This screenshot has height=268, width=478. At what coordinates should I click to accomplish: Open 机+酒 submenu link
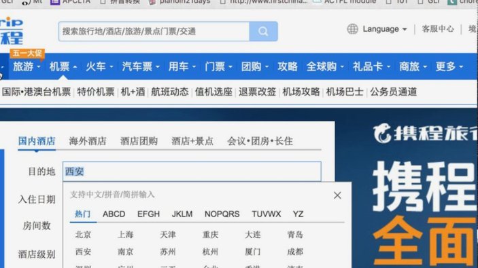(133, 92)
